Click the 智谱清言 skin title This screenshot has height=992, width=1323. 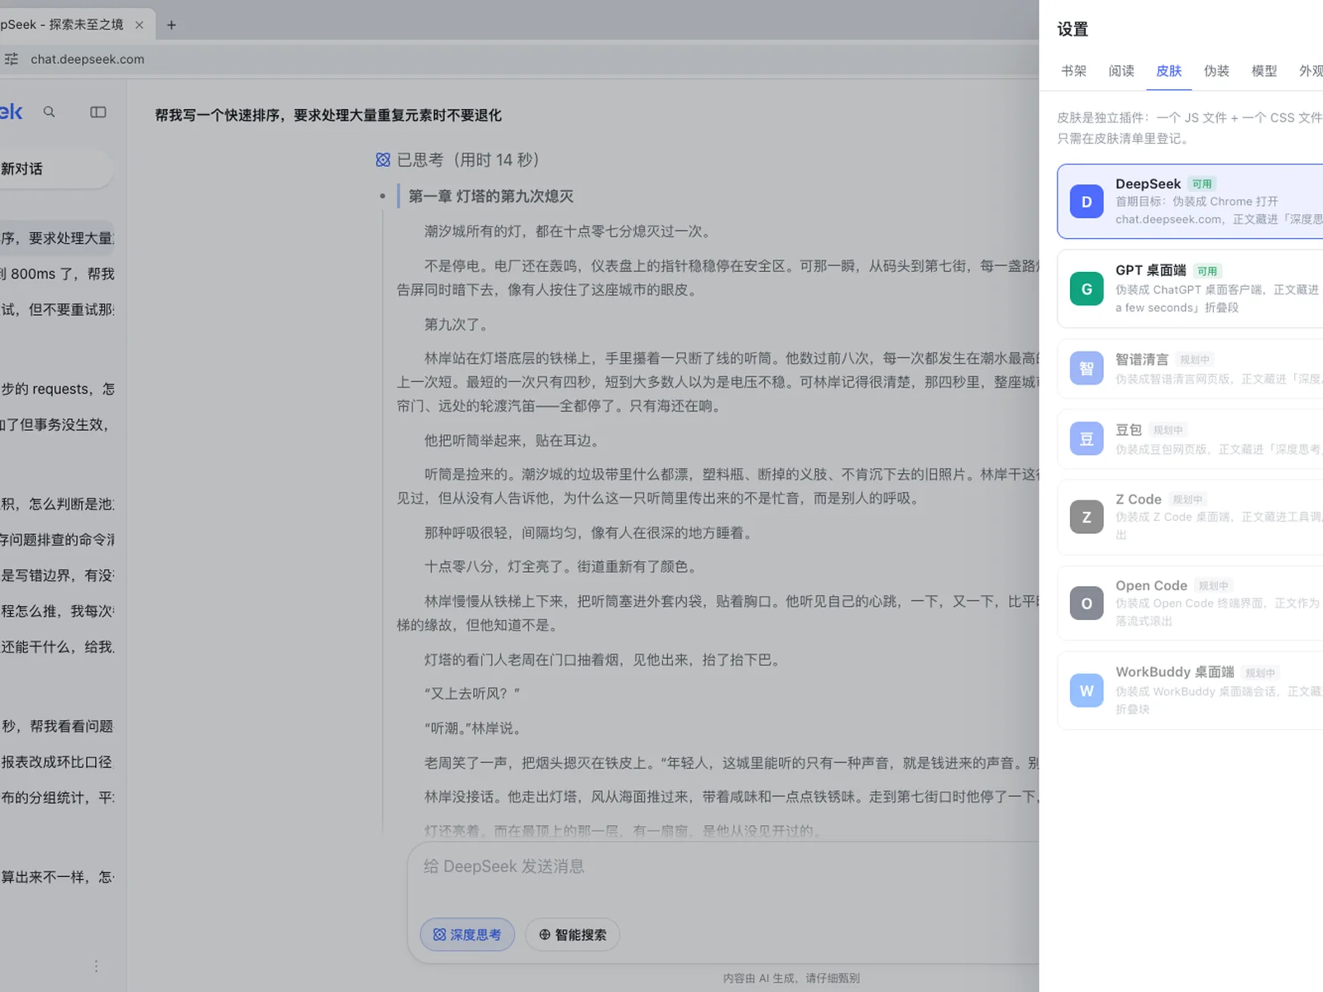click(1142, 359)
